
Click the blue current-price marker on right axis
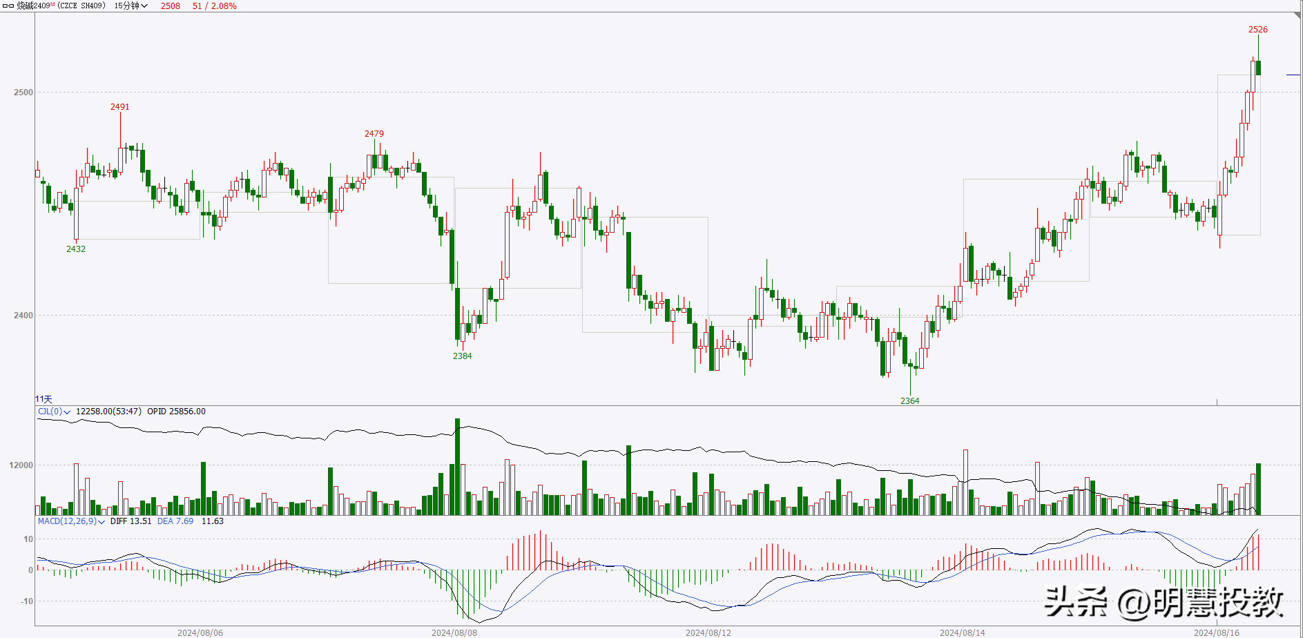(x=1293, y=75)
